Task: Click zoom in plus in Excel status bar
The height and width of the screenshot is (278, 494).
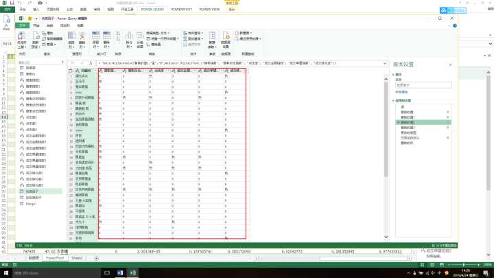Action: (478, 265)
